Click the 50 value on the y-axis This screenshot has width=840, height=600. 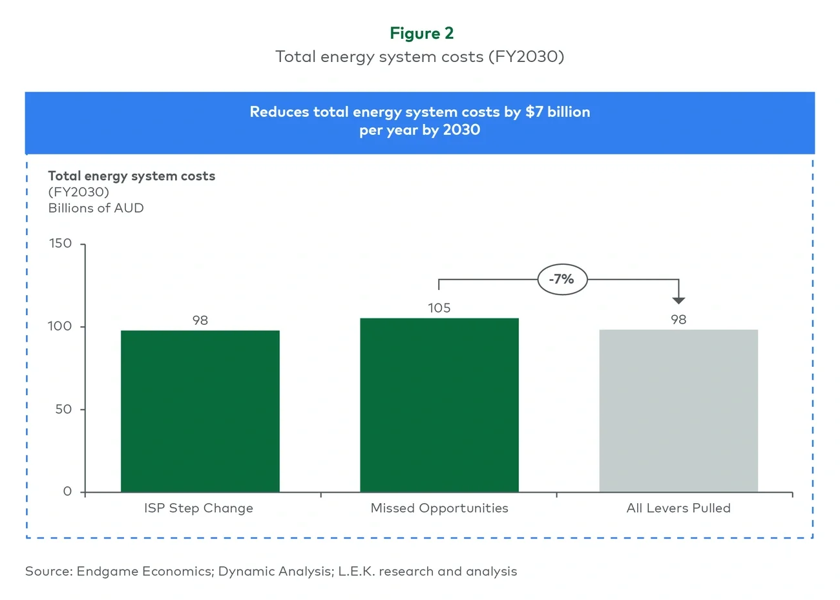coord(61,408)
